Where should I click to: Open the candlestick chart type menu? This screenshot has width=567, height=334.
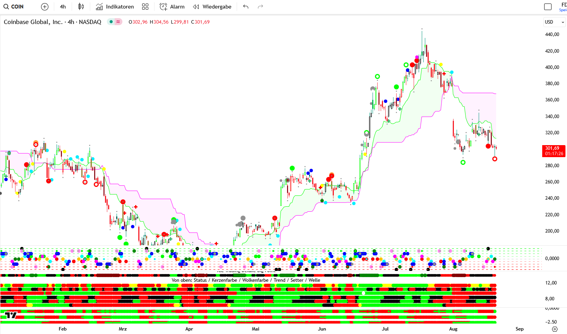pos(81,7)
